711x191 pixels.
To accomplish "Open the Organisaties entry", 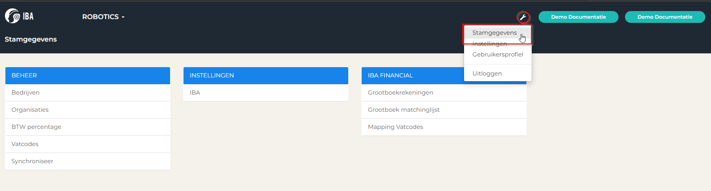I will (88, 110).
